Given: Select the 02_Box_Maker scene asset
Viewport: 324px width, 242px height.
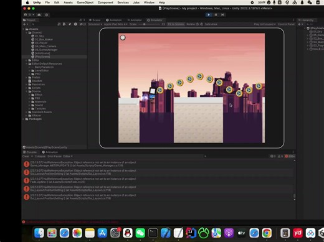Looking at the screenshot, I should point(42,39).
